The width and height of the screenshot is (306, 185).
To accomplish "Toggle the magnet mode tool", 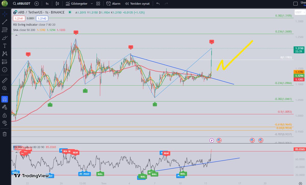I will 5,99.
